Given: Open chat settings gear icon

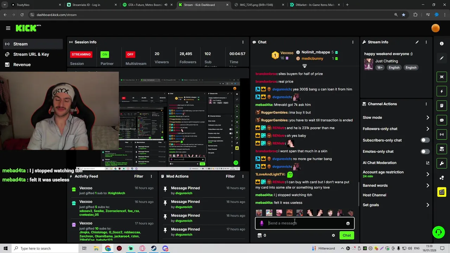Looking at the screenshot, I should (x=333, y=235).
